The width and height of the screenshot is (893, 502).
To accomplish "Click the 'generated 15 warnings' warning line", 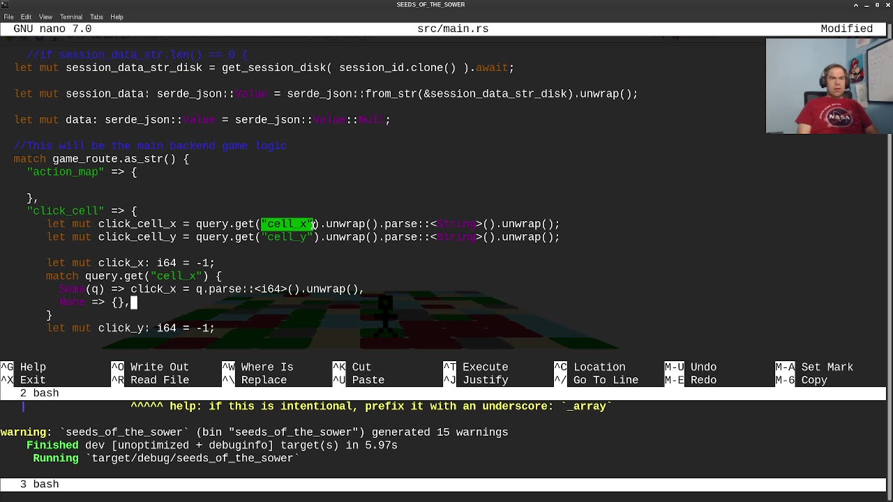I will click(x=254, y=432).
